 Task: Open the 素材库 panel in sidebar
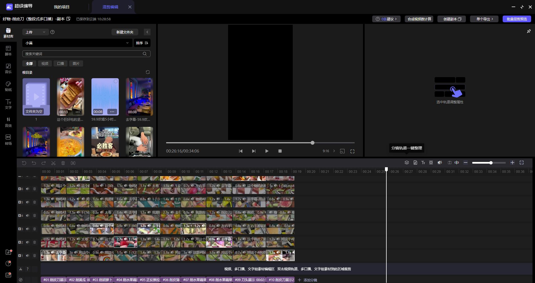(8, 33)
